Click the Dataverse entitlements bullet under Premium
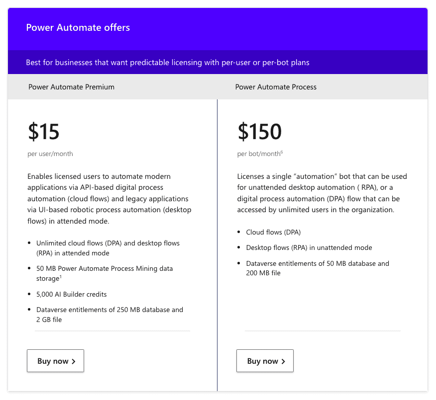The height and width of the screenshot is (400, 436). [109, 314]
